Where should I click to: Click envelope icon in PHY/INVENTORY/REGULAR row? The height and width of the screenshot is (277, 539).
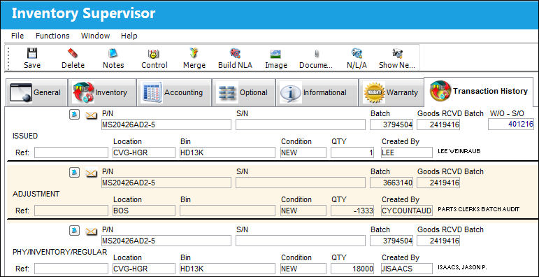pos(91,231)
